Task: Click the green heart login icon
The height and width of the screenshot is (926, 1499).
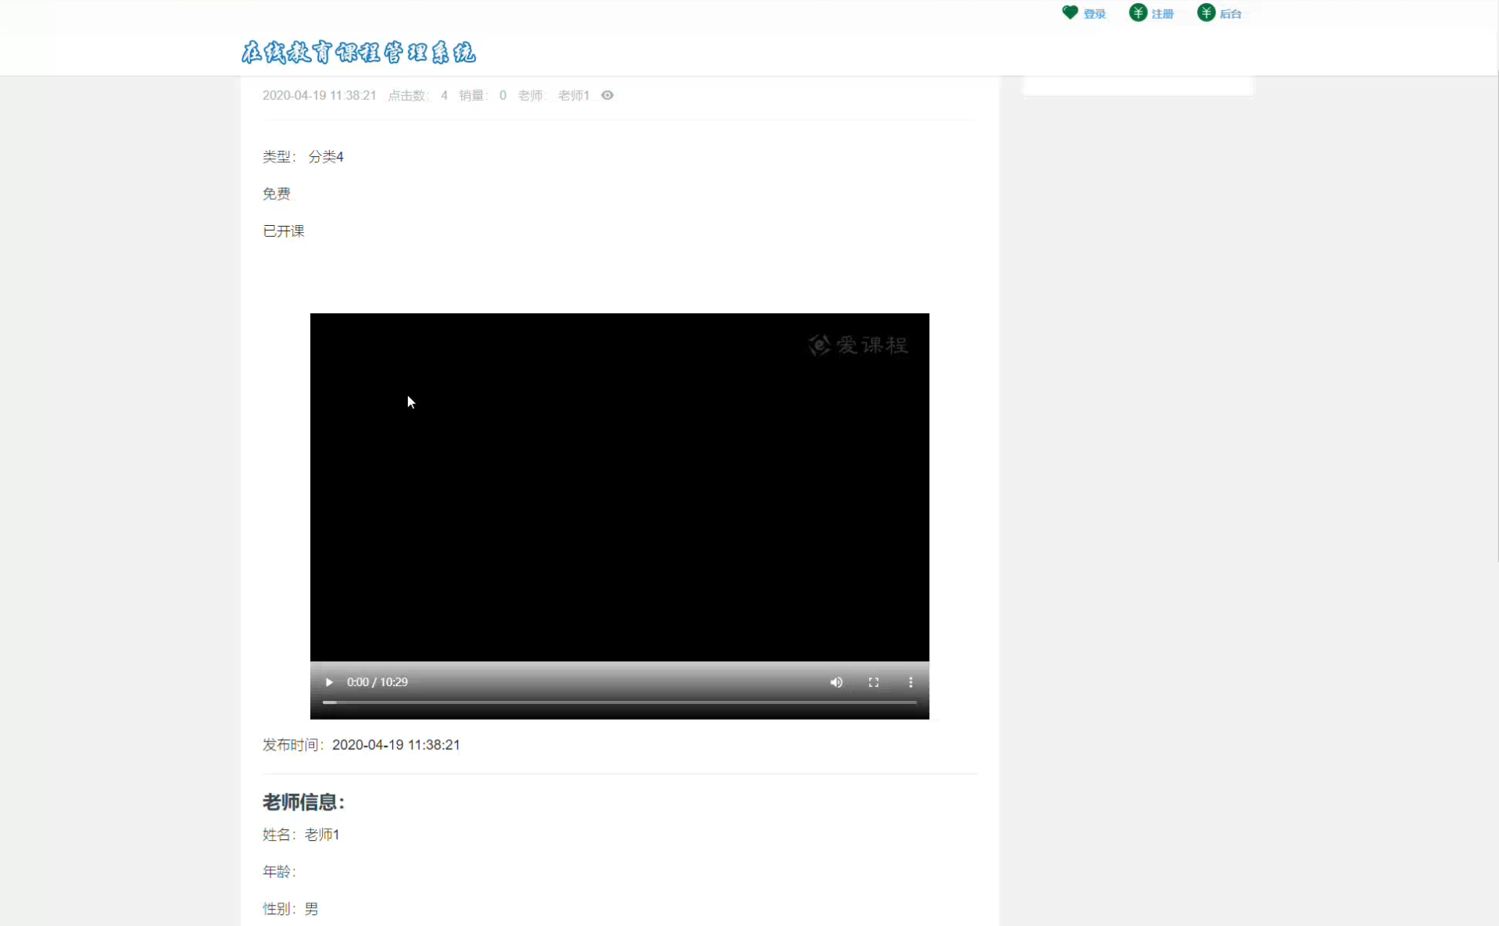Action: [x=1070, y=13]
